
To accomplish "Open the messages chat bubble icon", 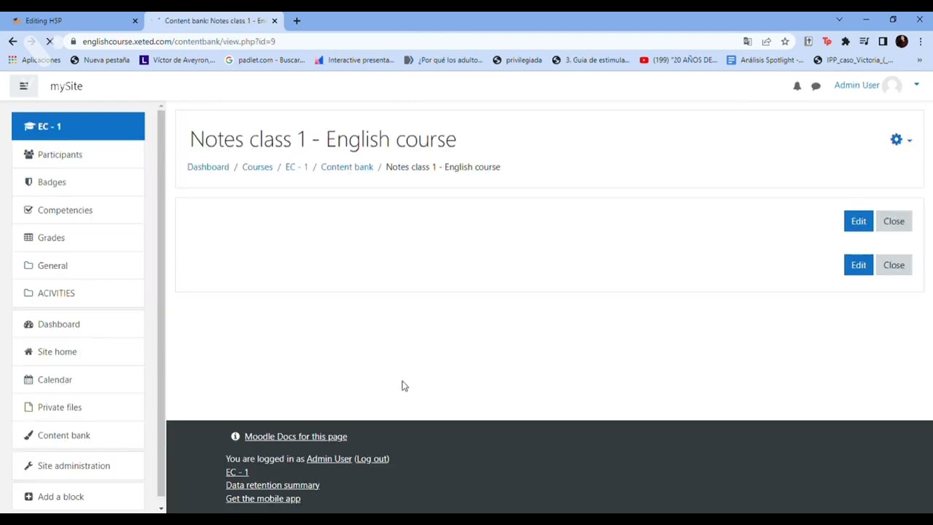I will [x=816, y=86].
